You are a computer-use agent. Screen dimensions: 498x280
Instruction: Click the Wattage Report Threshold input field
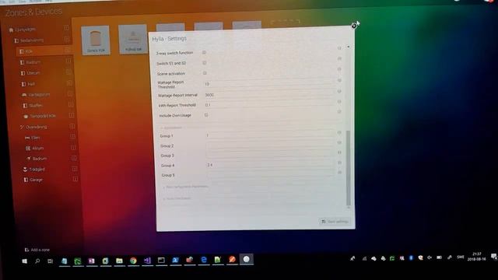pyautogui.click(x=269, y=84)
